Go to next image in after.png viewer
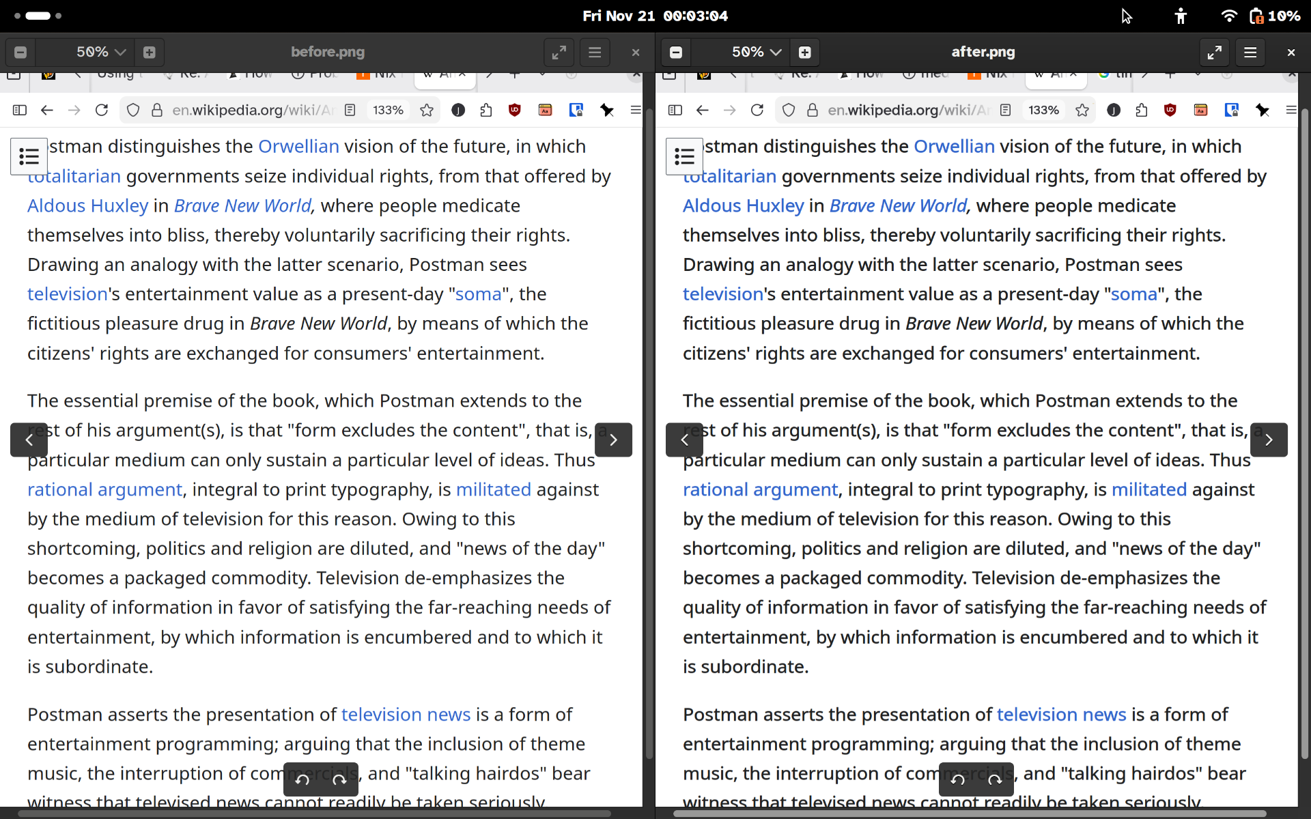 pos(1269,440)
